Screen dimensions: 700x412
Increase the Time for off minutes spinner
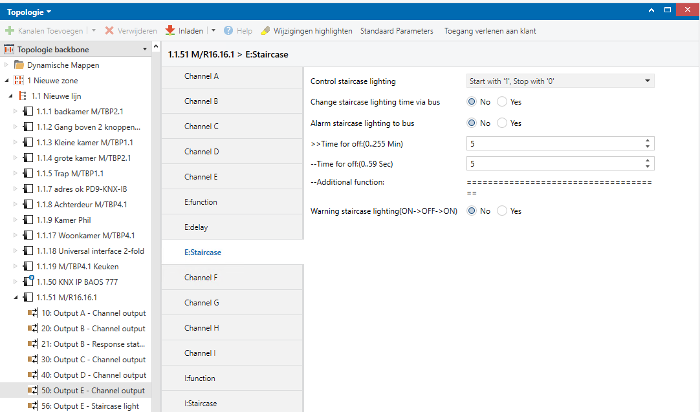(x=648, y=141)
